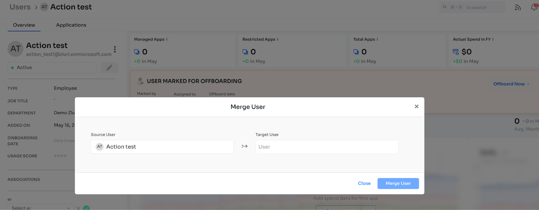Click the Managed Apps info icon
This screenshot has width=539, height=210.
point(167,40)
